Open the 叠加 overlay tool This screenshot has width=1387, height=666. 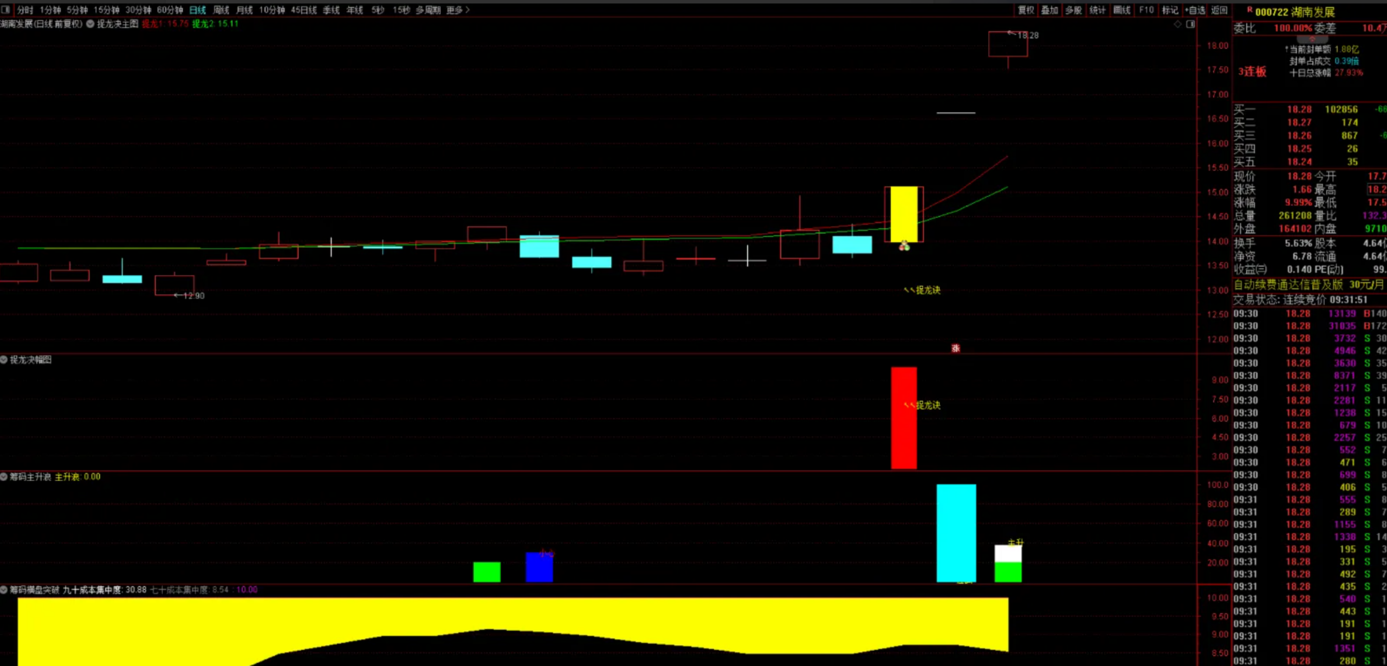tap(1049, 10)
